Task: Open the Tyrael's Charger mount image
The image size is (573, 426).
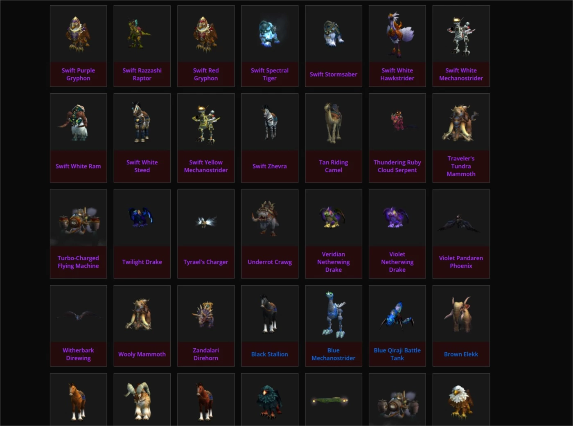Action: click(x=206, y=218)
